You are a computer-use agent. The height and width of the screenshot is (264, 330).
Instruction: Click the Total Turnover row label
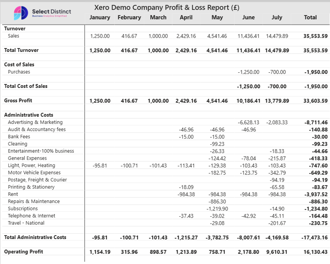pos(21,50)
